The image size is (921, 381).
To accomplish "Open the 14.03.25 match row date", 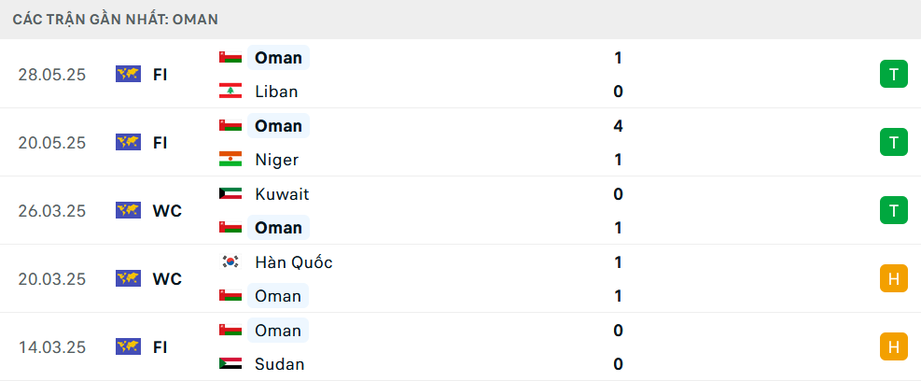I will (x=51, y=346).
